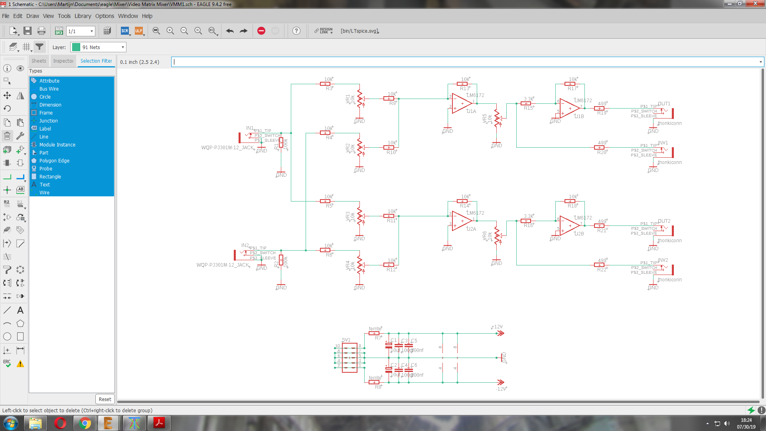Viewport: 766px width, 431px height.
Task: Open the Options menu
Action: [x=105, y=16]
